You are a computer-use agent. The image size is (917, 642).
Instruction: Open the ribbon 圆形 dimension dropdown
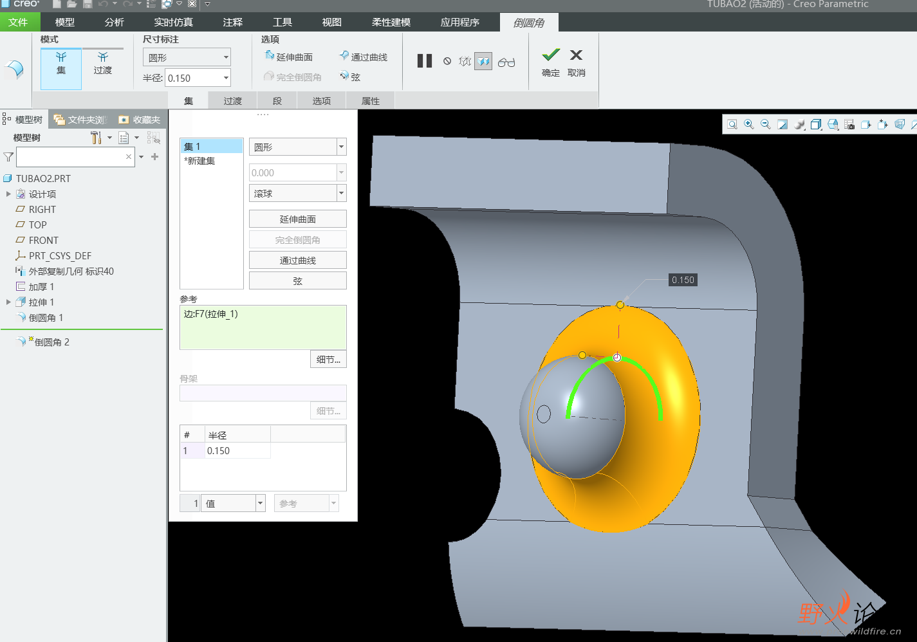[187, 57]
